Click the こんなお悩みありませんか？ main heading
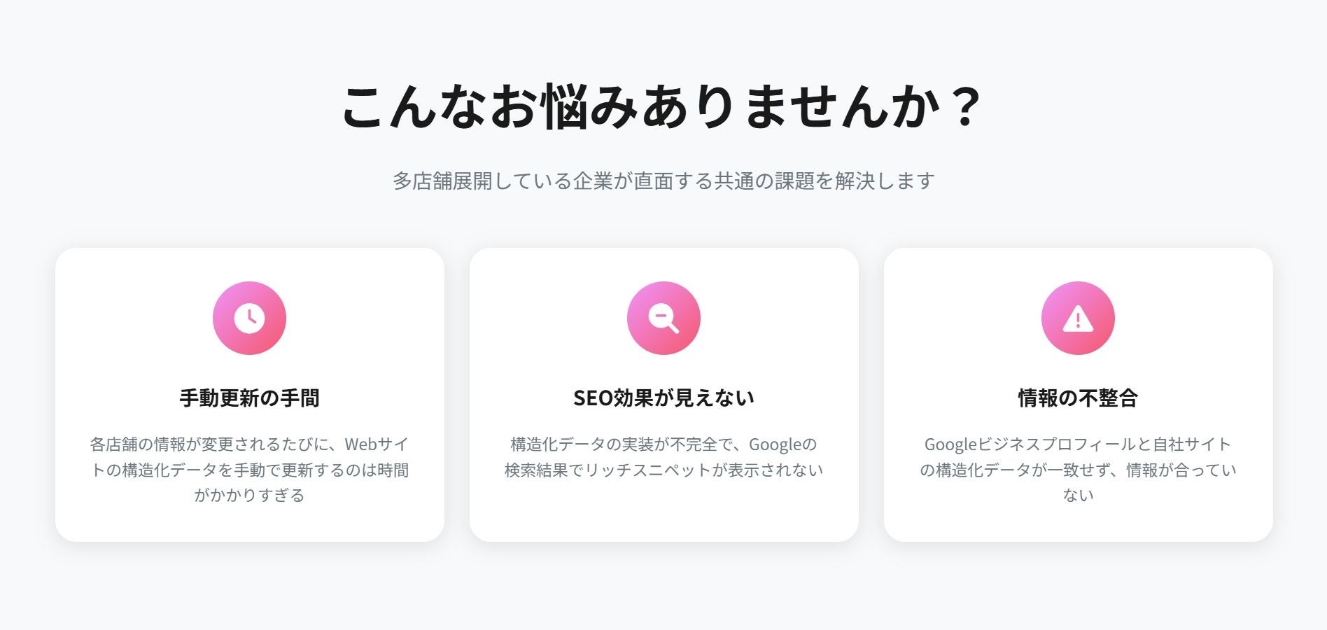Viewport: 1327px width, 630px height. pos(663,106)
